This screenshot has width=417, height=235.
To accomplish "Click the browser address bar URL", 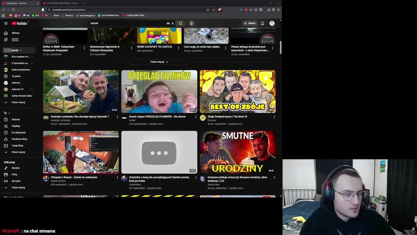I will 69,10.
